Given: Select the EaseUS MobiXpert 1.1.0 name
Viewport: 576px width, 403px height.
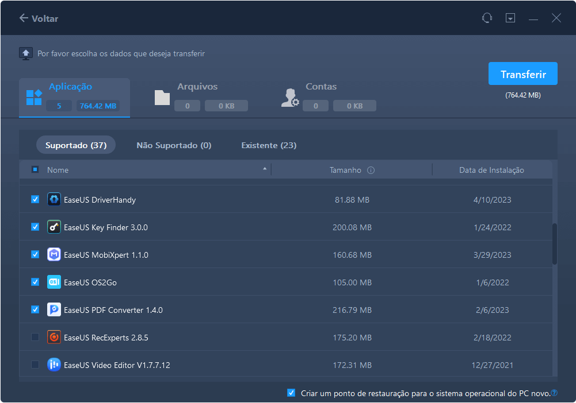Looking at the screenshot, I should (106, 255).
